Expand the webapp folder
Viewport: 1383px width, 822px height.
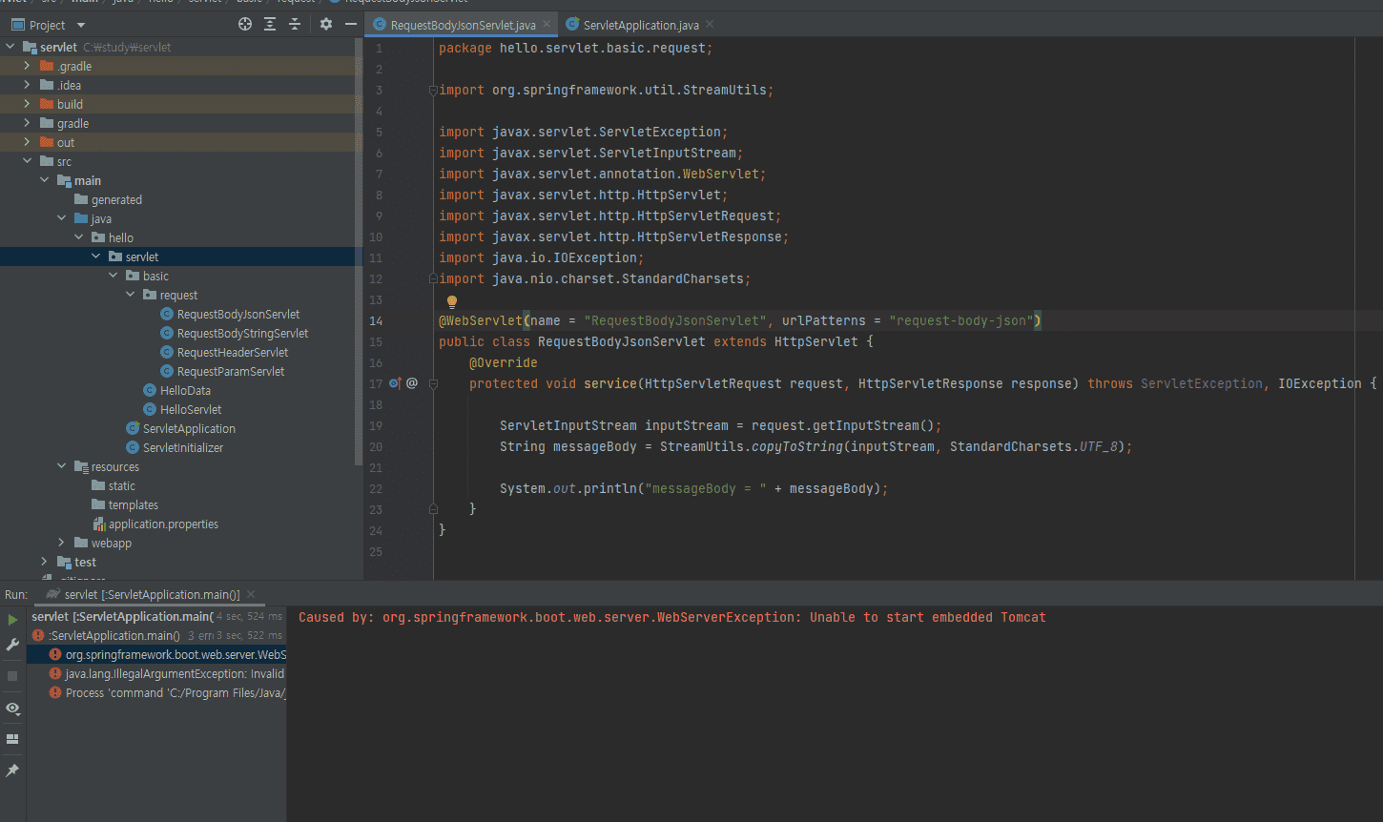[61, 543]
